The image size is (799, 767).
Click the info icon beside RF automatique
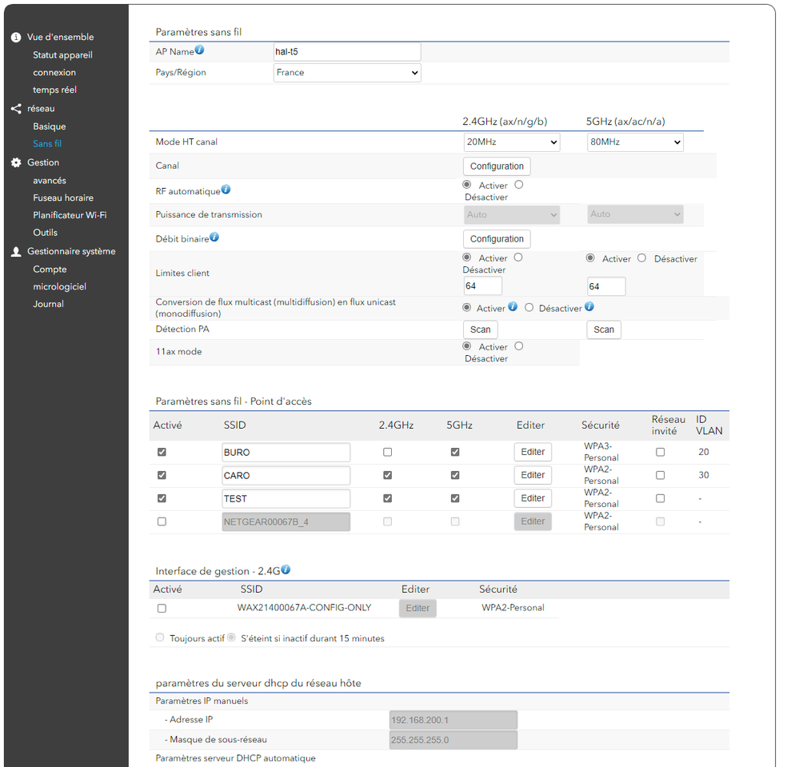(226, 190)
